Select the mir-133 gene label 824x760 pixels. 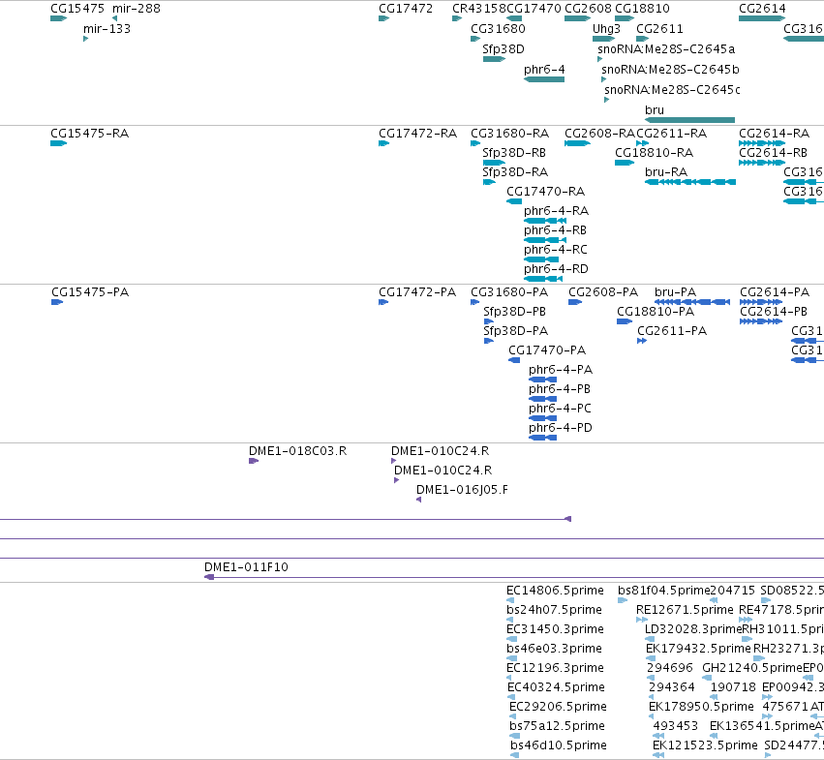click(107, 29)
